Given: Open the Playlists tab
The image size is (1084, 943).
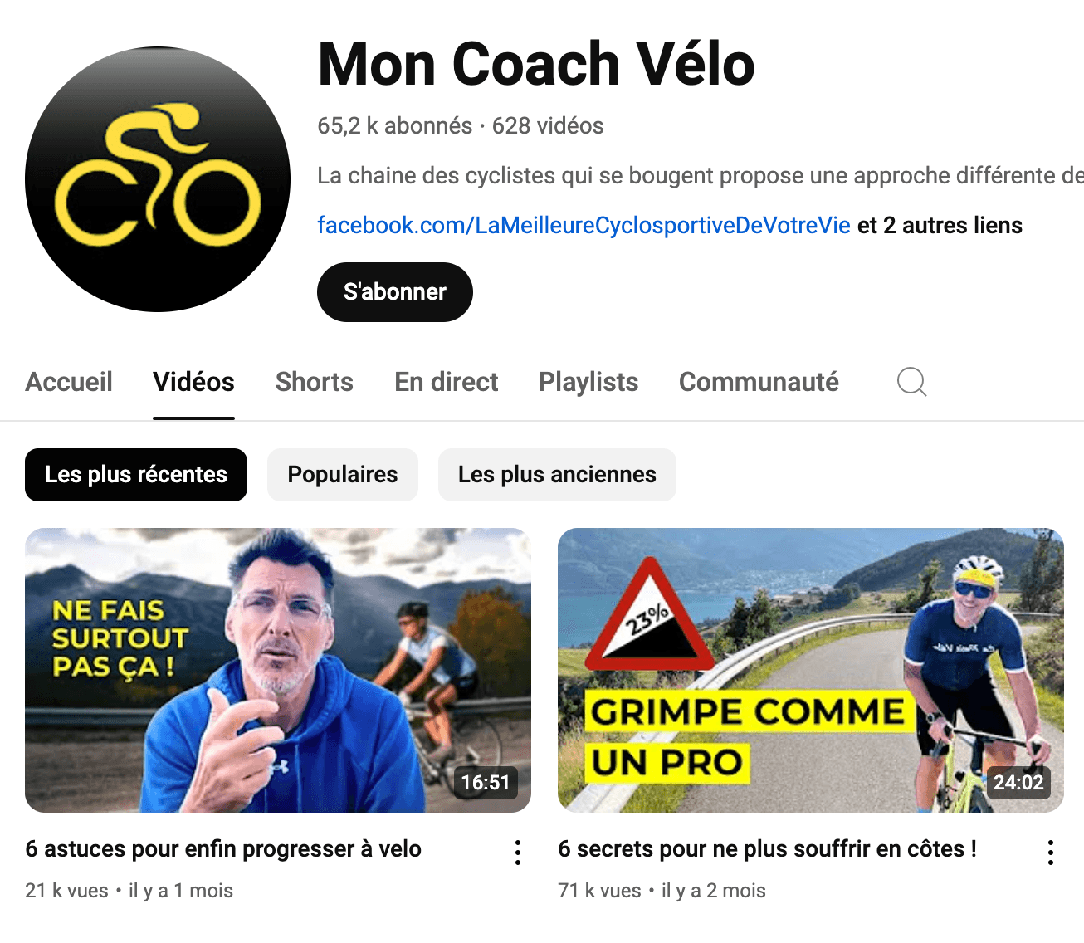Looking at the screenshot, I should [588, 382].
